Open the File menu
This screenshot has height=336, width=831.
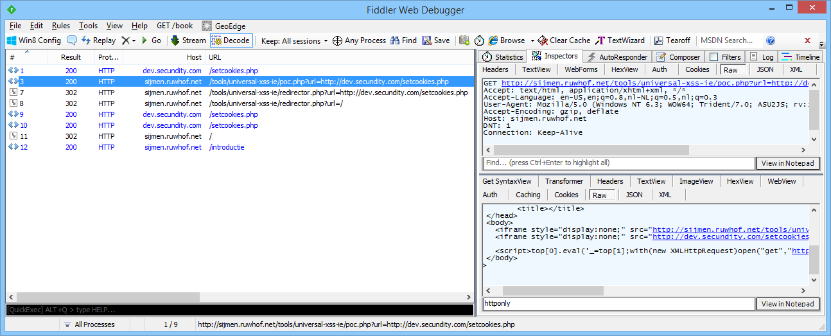point(15,26)
